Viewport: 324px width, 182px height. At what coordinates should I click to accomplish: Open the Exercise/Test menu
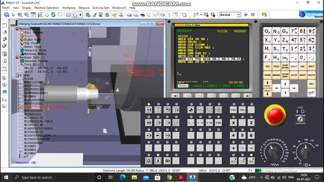pyautogui.click(x=101, y=8)
